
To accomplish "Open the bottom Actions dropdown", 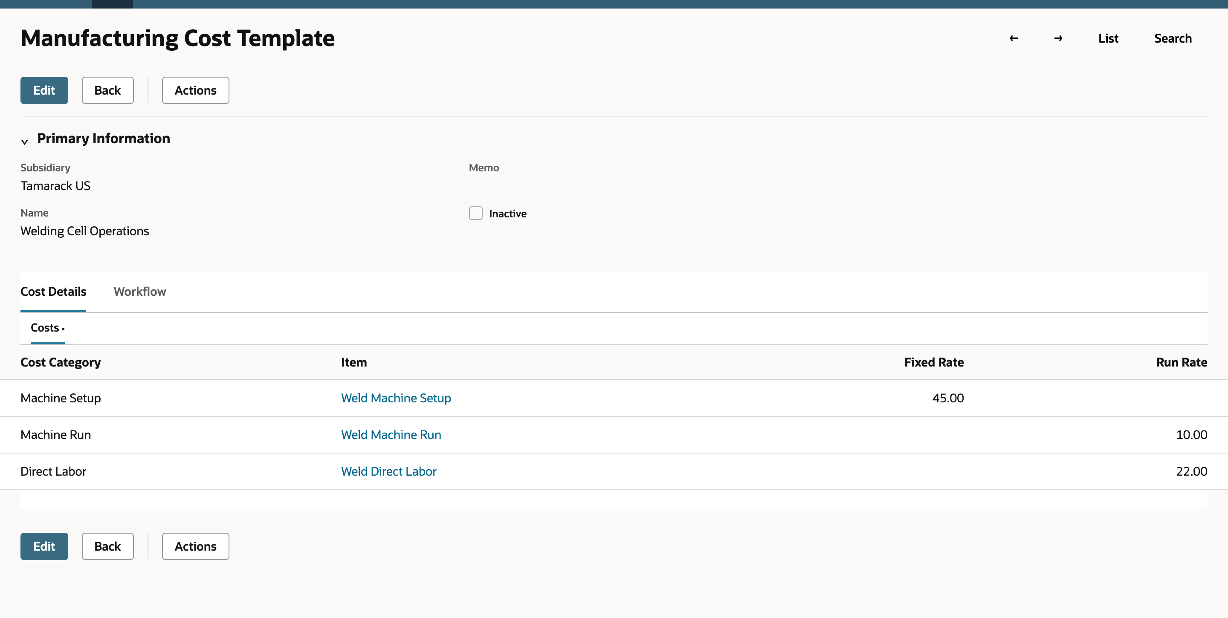I will 195,546.
